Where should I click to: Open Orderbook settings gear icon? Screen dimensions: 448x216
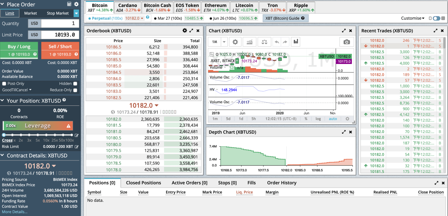184,31
